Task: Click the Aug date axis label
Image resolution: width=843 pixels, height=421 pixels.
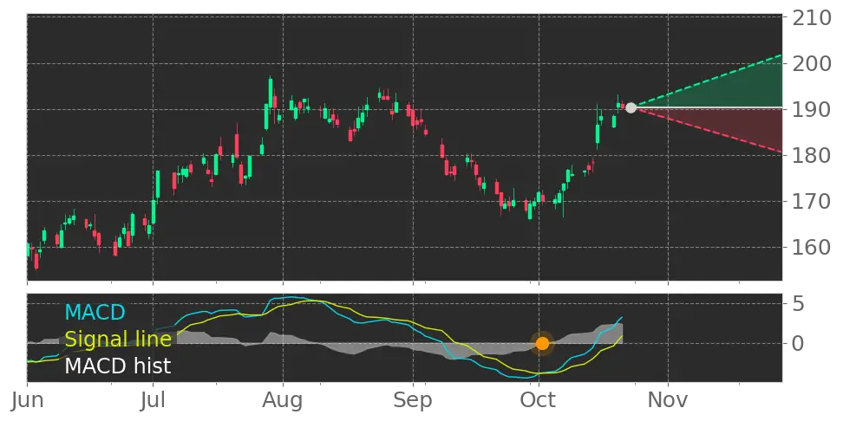Action: pos(283,402)
